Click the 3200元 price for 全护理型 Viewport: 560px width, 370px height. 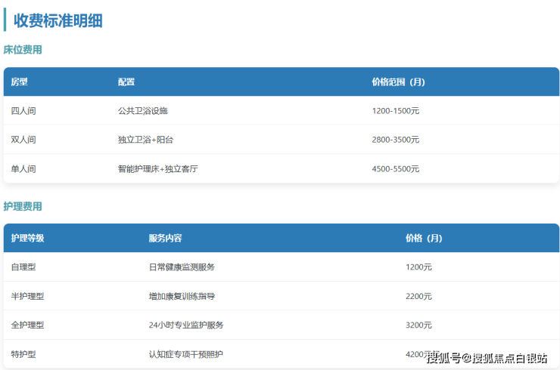click(418, 325)
